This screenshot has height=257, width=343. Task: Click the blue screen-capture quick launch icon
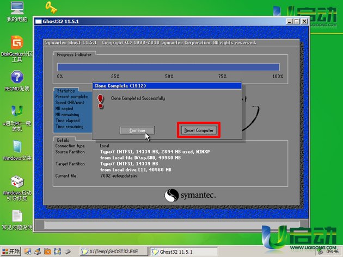(x=57, y=252)
